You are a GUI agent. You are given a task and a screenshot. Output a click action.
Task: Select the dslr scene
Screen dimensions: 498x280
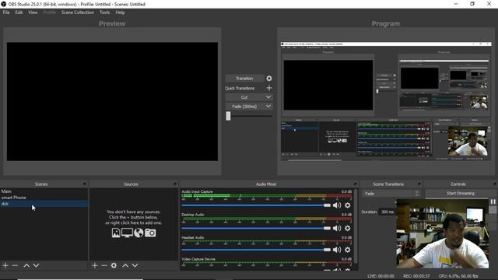tap(44, 204)
